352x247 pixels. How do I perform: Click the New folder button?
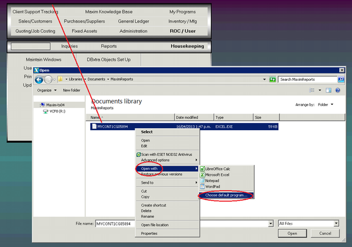click(71, 90)
